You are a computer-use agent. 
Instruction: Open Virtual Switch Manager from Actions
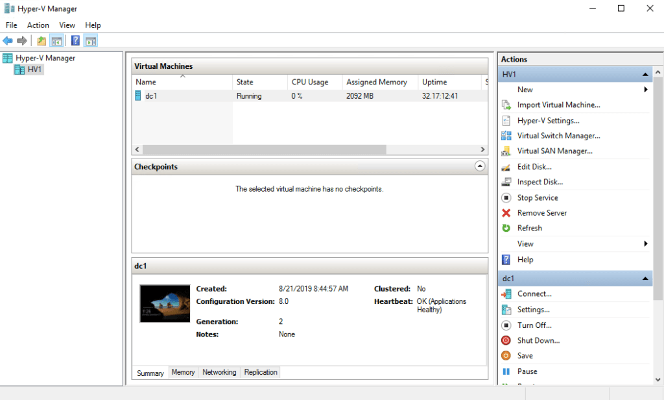tap(558, 136)
